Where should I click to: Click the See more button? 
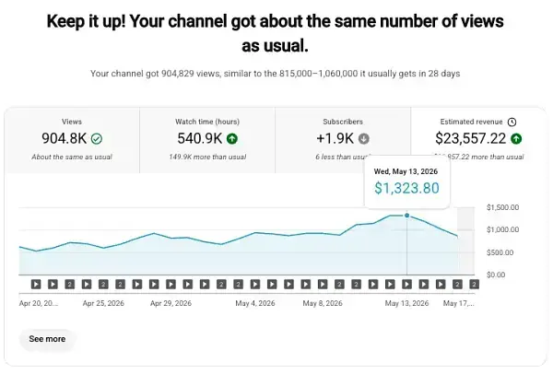47,339
